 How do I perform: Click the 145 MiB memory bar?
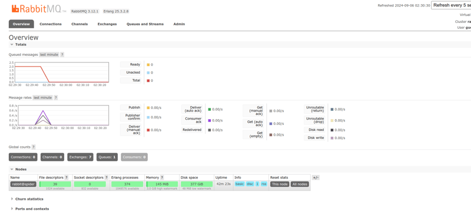(162, 184)
